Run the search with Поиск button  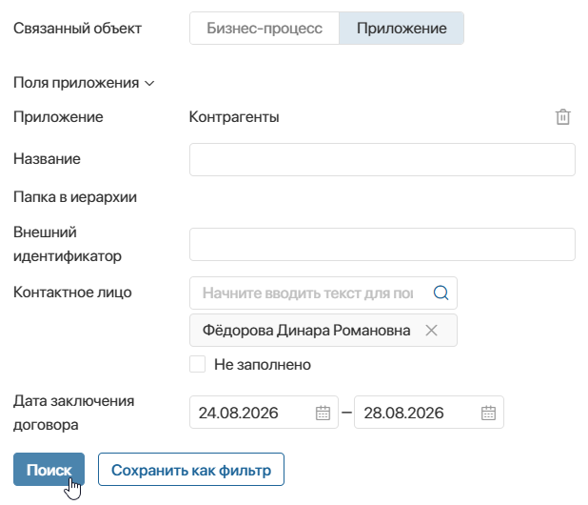(x=49, y=470)
